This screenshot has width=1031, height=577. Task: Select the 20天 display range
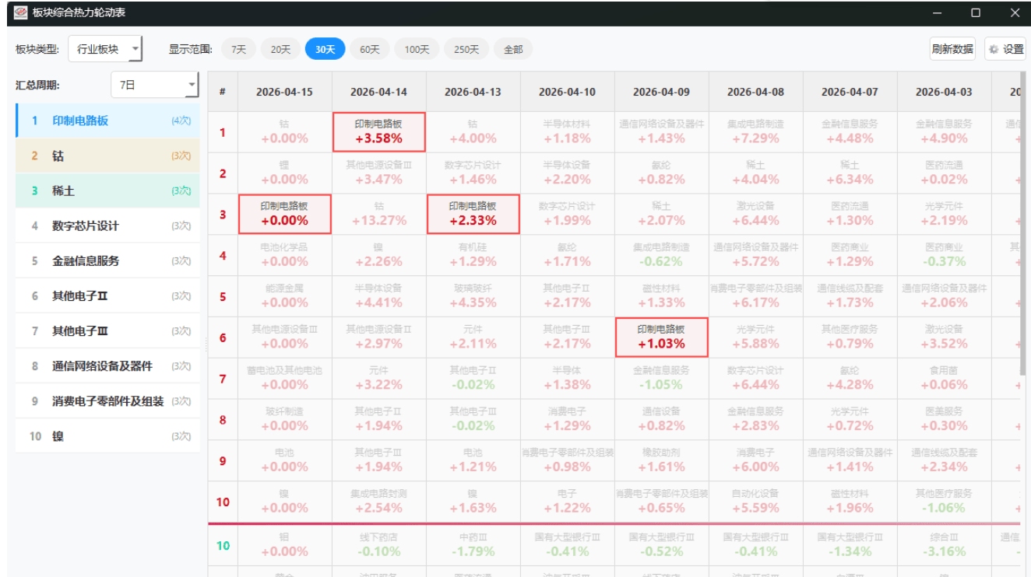click(280, 49)
